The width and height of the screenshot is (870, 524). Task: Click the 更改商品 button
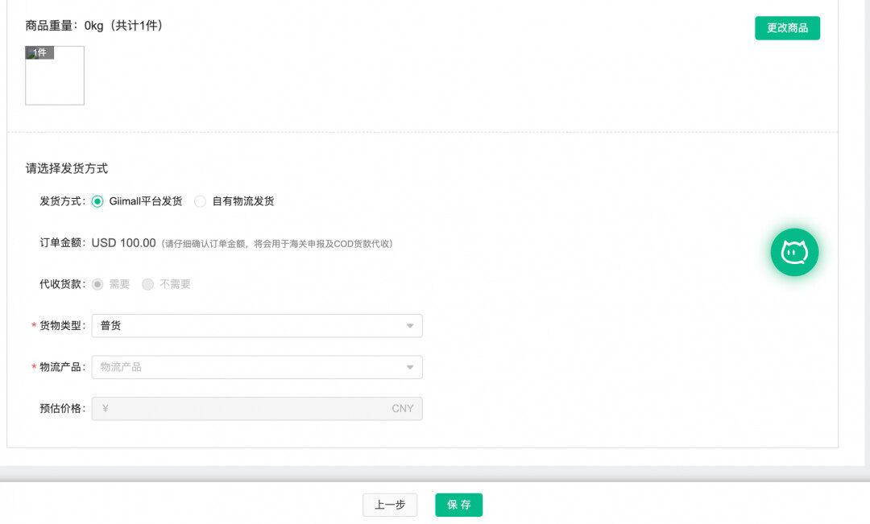tap(787, 28)
